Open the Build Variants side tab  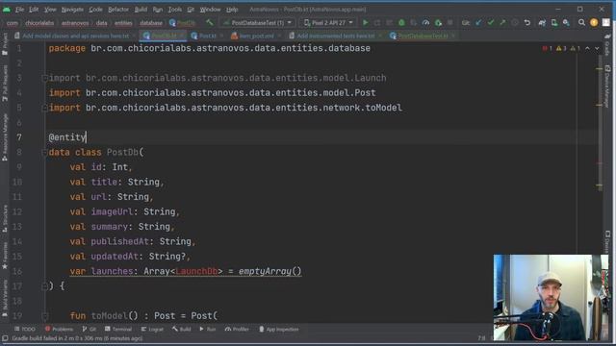click(x=5, y=298)
